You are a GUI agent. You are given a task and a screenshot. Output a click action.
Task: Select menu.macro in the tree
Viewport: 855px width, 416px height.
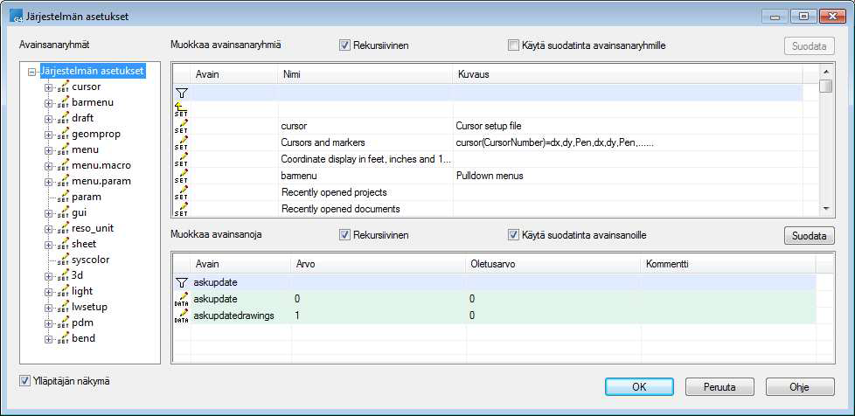point(101,165)
